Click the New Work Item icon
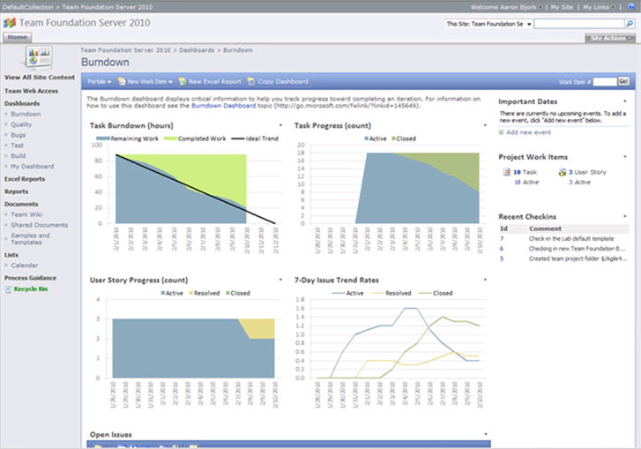641x449 pixels. [122, 82]
